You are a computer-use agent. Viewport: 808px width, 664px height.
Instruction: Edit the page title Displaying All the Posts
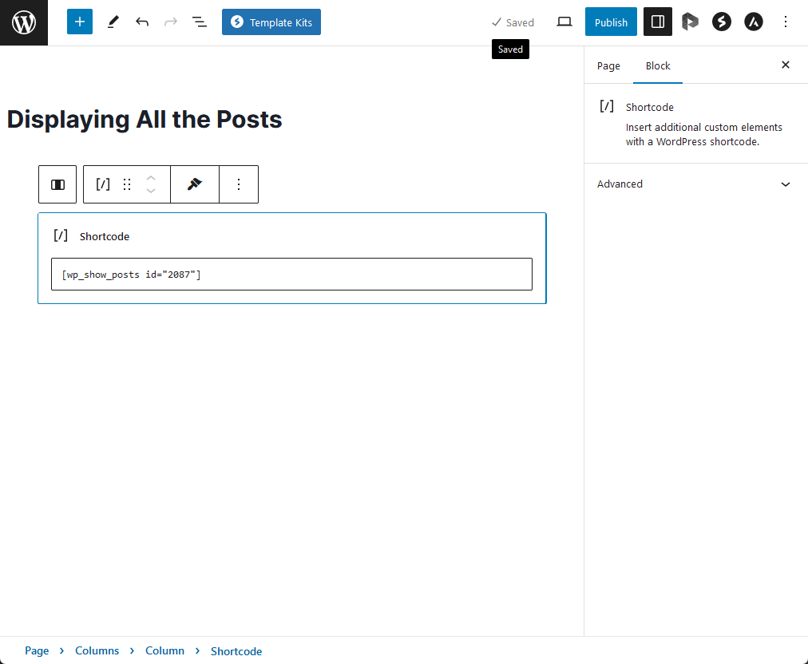pyautogui.click(x=145, y=120)
